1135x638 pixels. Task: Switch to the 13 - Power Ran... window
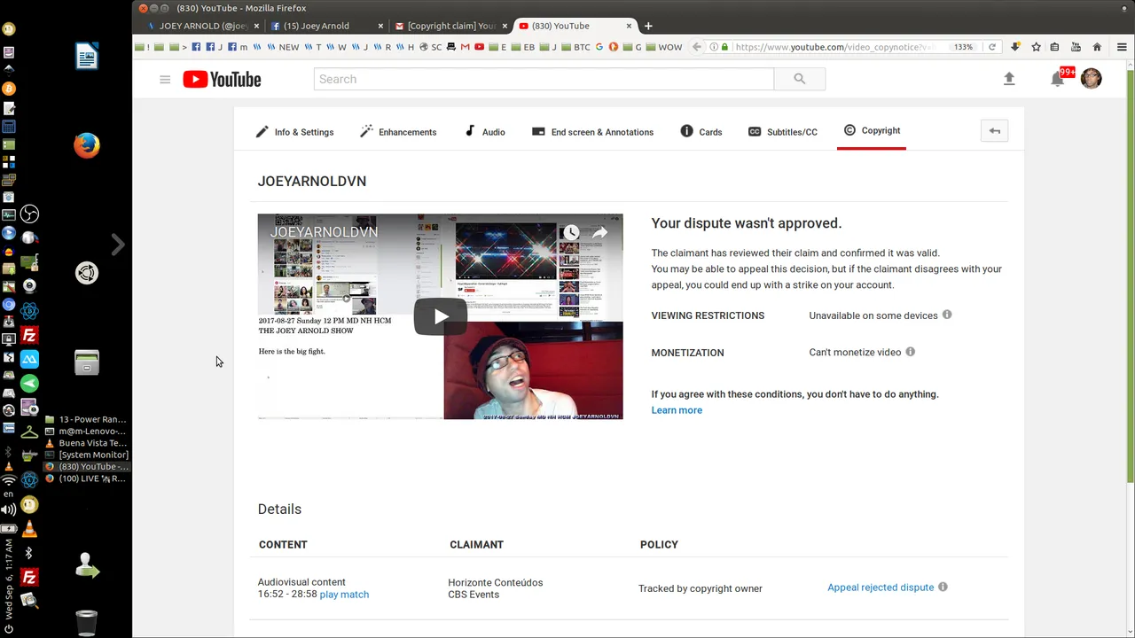(86, 419)
